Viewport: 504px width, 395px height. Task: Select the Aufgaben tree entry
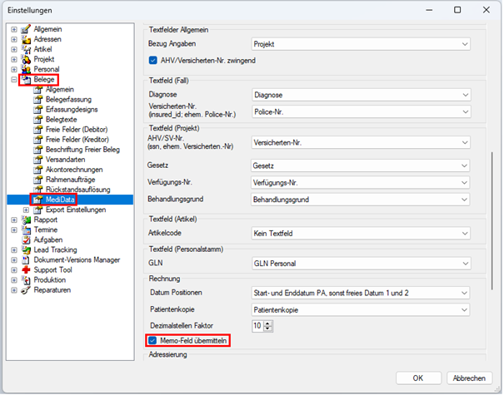pos(48,239)
